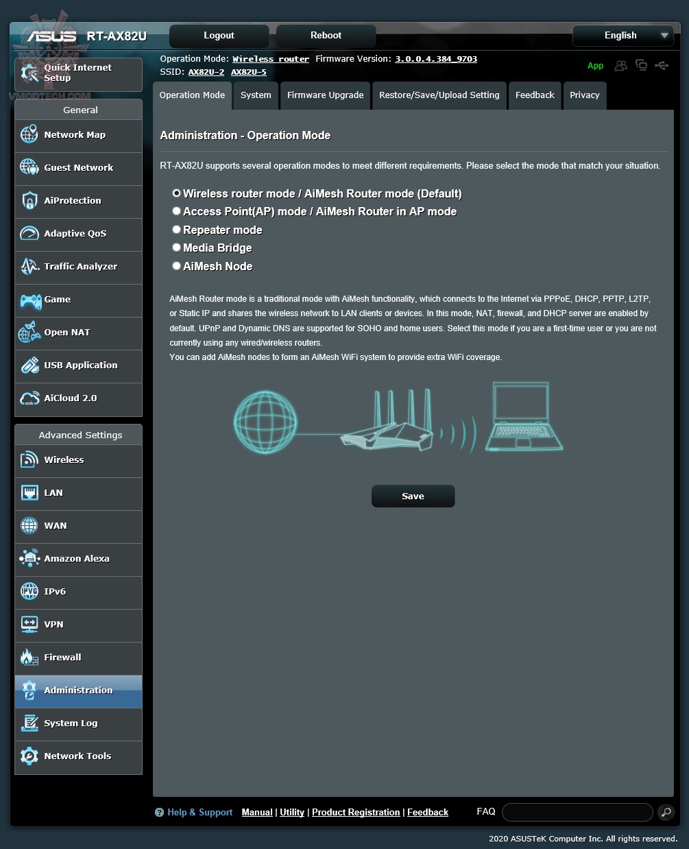Open the Product Registration link
This screenshot has height=849, width=689.
(x=356, y=812)
